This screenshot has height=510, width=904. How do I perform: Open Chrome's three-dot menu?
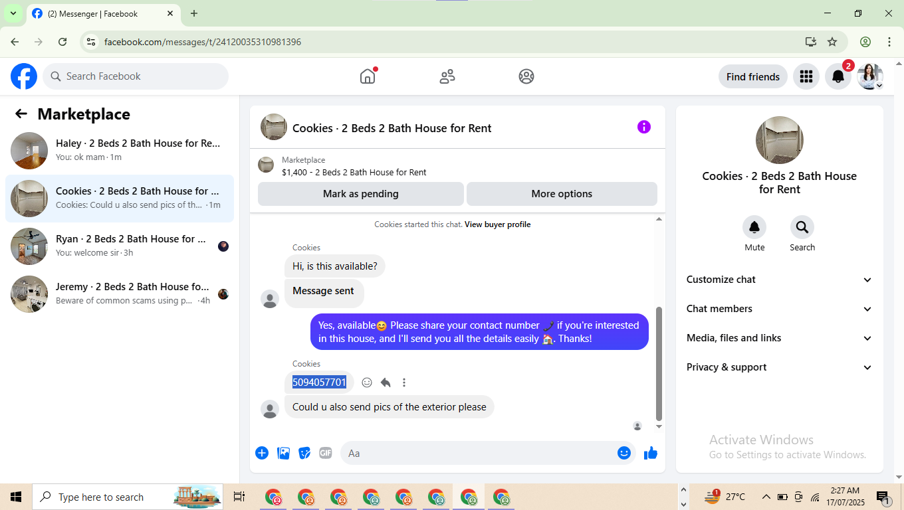coord(889,42)
